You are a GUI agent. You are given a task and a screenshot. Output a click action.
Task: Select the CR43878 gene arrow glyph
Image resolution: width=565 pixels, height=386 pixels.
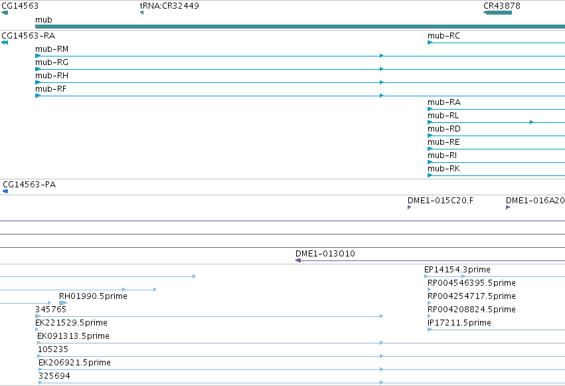[x=497, y=13]
